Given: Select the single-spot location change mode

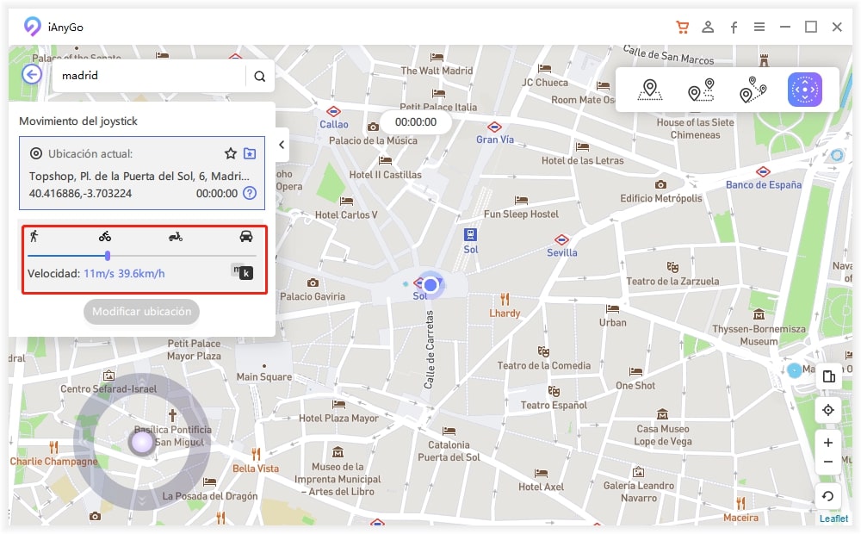Looking at the screenshot, I should (x=648, y=90).
